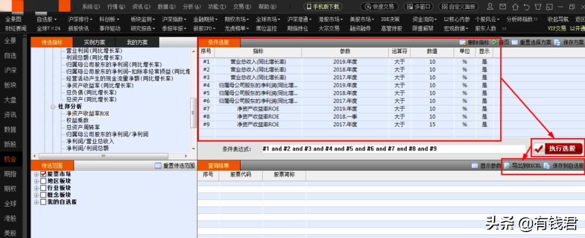Expand the 概念板块 tree node
This screenshot has height=238, width=585.
pos(36,195)
